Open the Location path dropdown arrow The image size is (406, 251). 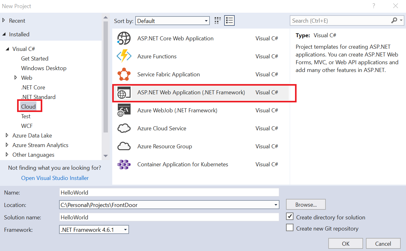[276, 205]
